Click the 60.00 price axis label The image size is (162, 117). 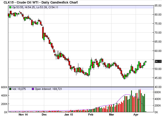coord(158,51)
